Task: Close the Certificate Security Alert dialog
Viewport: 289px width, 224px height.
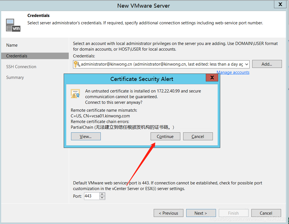Action: point(212,77)
